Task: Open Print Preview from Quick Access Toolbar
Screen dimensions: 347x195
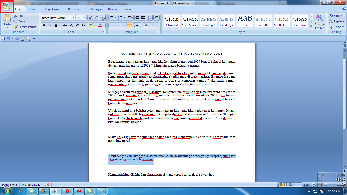Action: (28, 39)
